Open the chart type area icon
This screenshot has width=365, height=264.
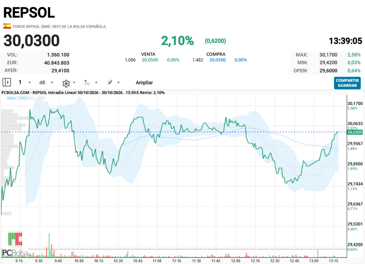pos(42,82)
